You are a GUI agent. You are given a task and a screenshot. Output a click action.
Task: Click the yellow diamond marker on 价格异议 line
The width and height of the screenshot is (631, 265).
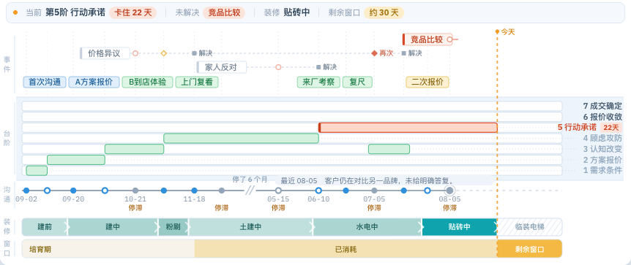pos(164,53)
